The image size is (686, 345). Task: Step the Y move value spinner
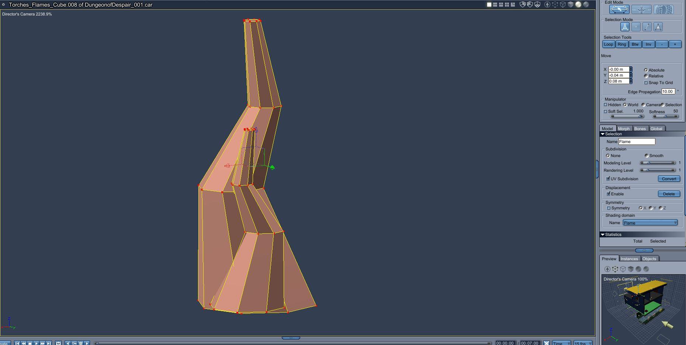click(631, 75)
